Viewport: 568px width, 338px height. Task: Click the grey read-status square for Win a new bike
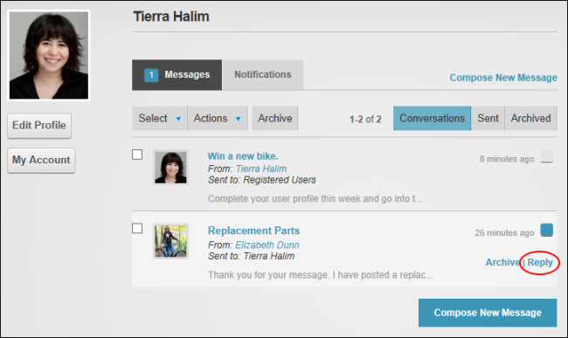pos(547,156)
